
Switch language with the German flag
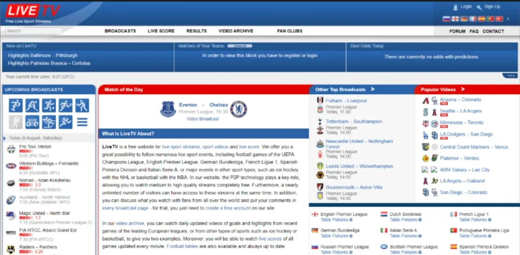click(x=464, y=19)
